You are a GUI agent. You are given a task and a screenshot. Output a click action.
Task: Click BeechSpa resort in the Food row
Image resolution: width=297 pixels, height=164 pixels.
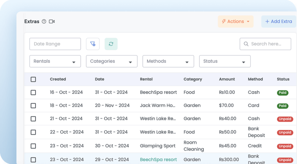click(158, 92)
